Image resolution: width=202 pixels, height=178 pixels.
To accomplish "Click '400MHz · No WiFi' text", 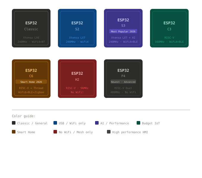I will click(123, 92).
